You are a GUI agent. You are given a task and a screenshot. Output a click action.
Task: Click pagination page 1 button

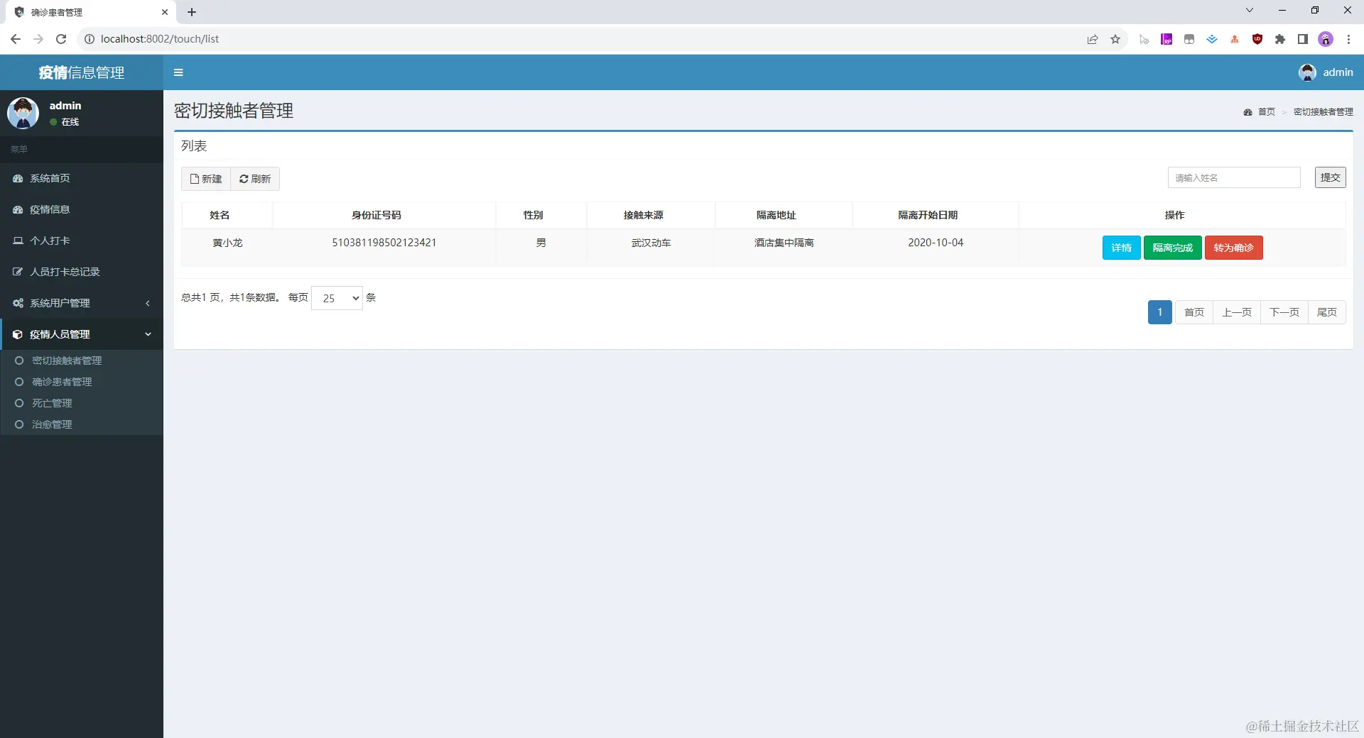tap(1159, 312)
